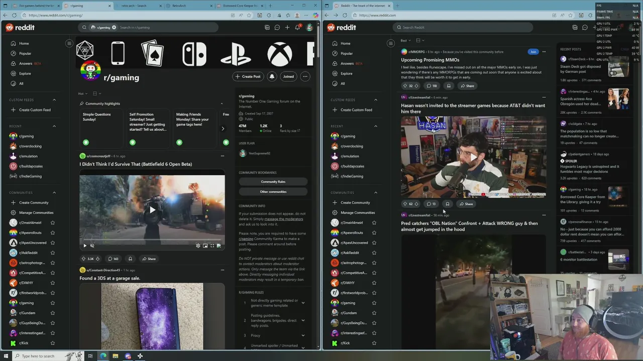Click the Community Rules bookmark button
This screenshot has height=361, width=643.
pos(273,182)
